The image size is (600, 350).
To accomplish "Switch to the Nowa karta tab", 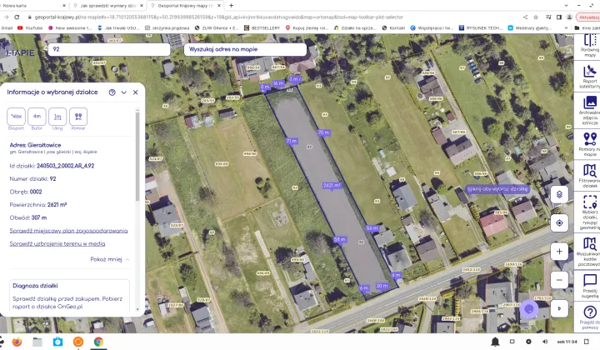I will pos(32,6).
